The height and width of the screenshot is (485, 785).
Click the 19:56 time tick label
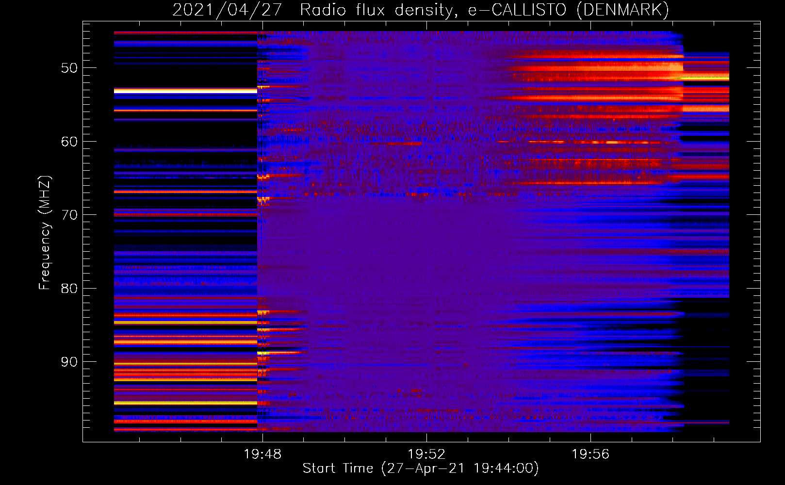point(590,454)
